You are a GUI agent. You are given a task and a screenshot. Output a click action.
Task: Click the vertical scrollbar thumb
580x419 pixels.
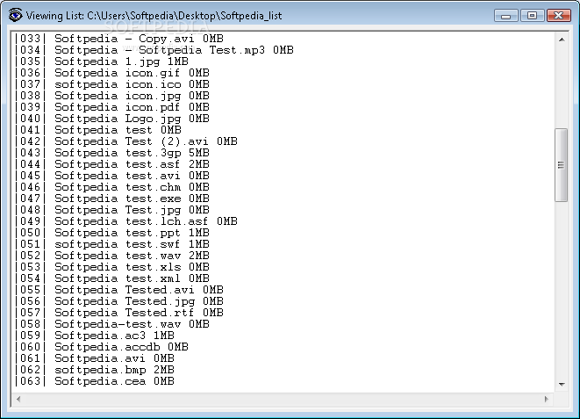pos(562,165)
